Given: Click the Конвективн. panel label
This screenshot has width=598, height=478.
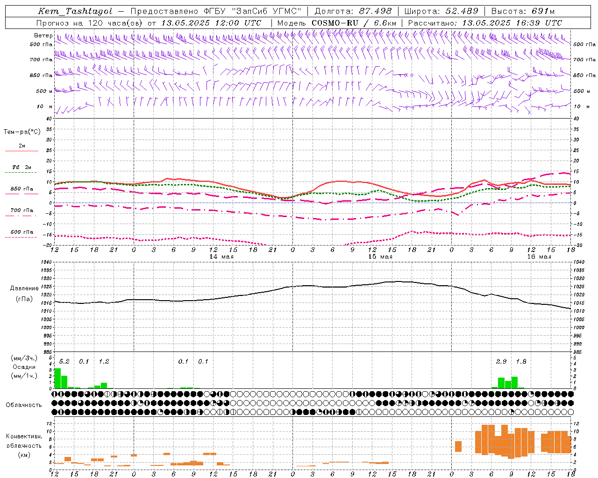Looking at the screenshot, I should tap(24, 436).
